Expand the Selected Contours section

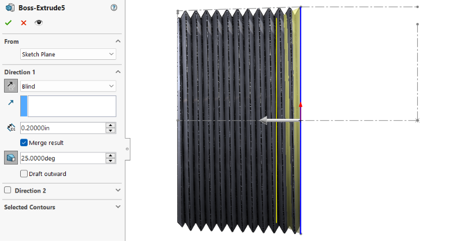(118, 207)
